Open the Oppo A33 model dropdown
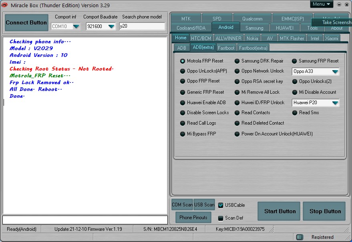352x242 pixels. point(335,71)
